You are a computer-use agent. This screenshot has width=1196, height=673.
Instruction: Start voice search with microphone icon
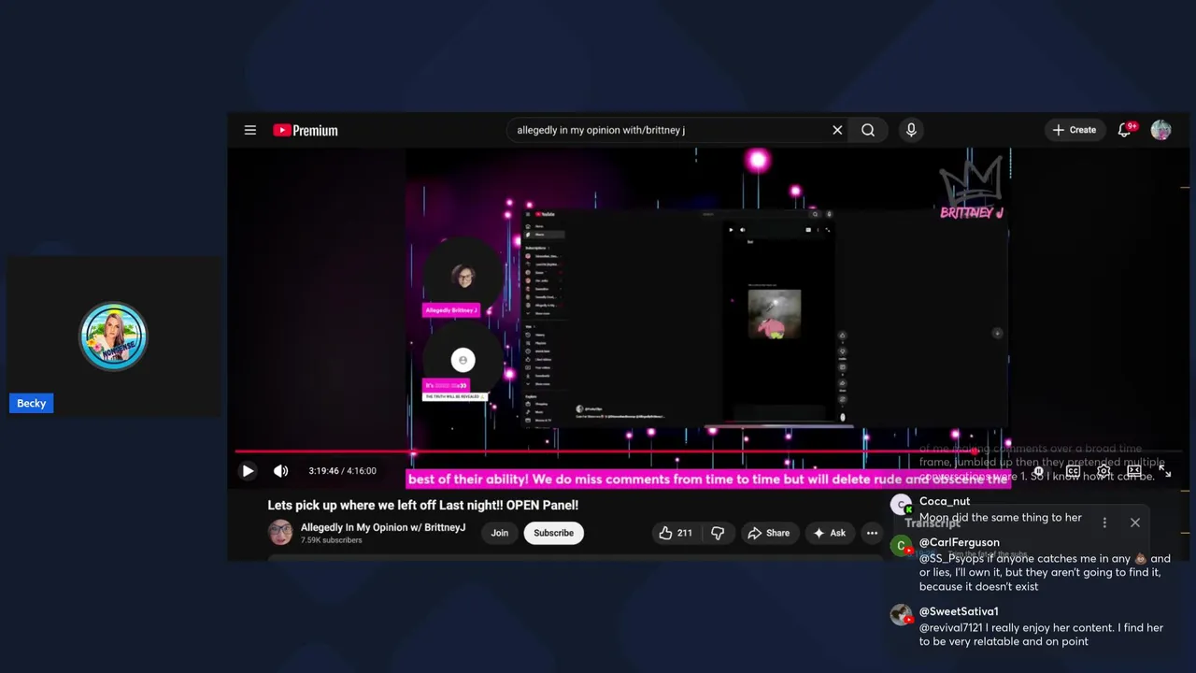point(911,130)
